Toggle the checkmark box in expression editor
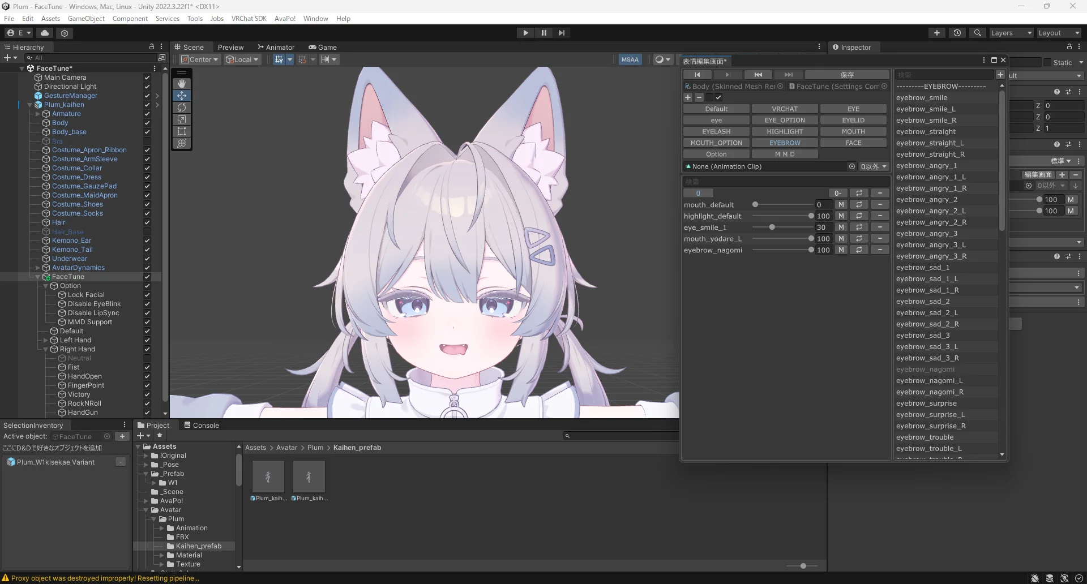 click(718, 97)
